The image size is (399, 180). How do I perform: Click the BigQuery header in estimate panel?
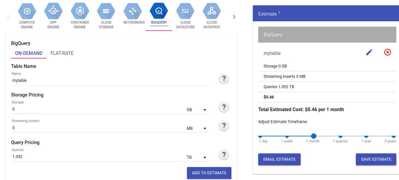[x=327, y=35]
